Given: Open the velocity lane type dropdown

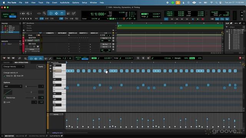Looking at the screenshot, I should [x=57, y=115].
